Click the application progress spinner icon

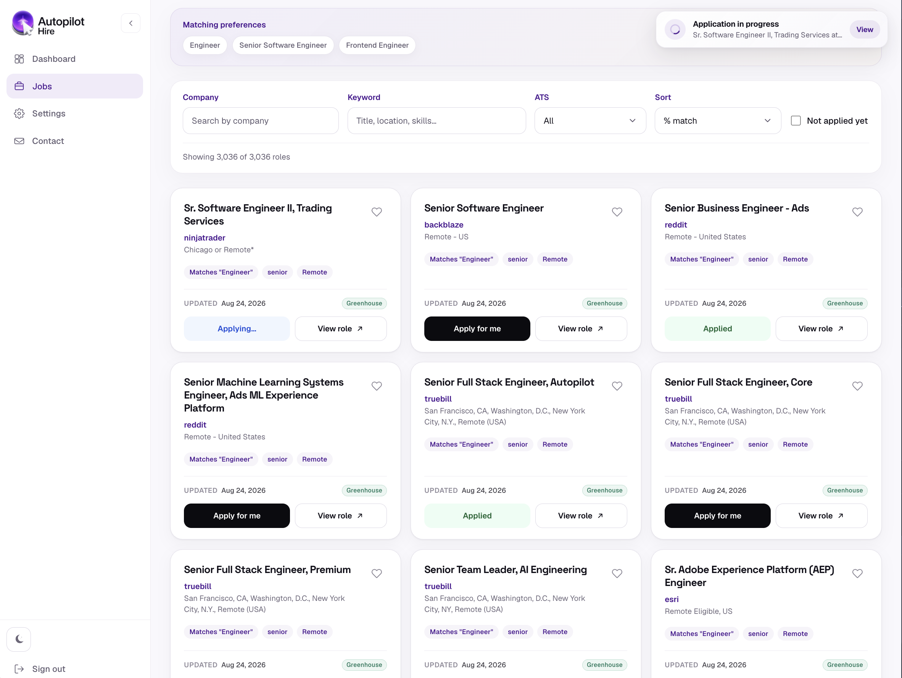[675, 29]
